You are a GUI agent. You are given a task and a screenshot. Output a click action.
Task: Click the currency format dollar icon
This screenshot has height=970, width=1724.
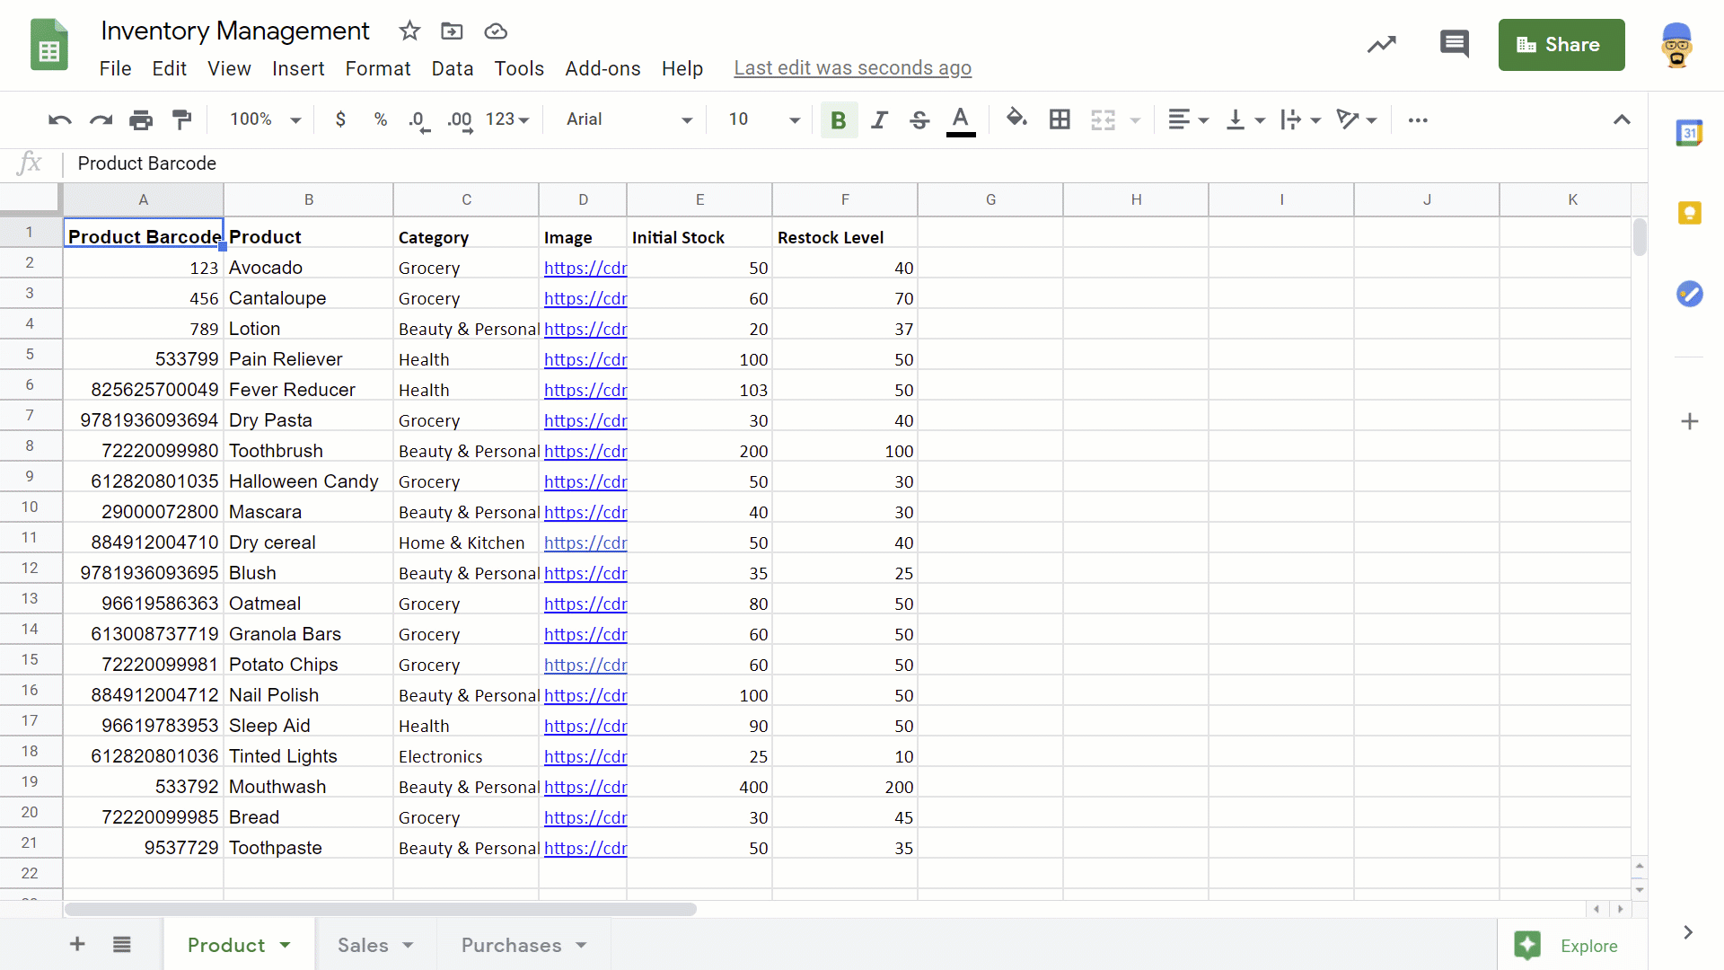point(341,119)
